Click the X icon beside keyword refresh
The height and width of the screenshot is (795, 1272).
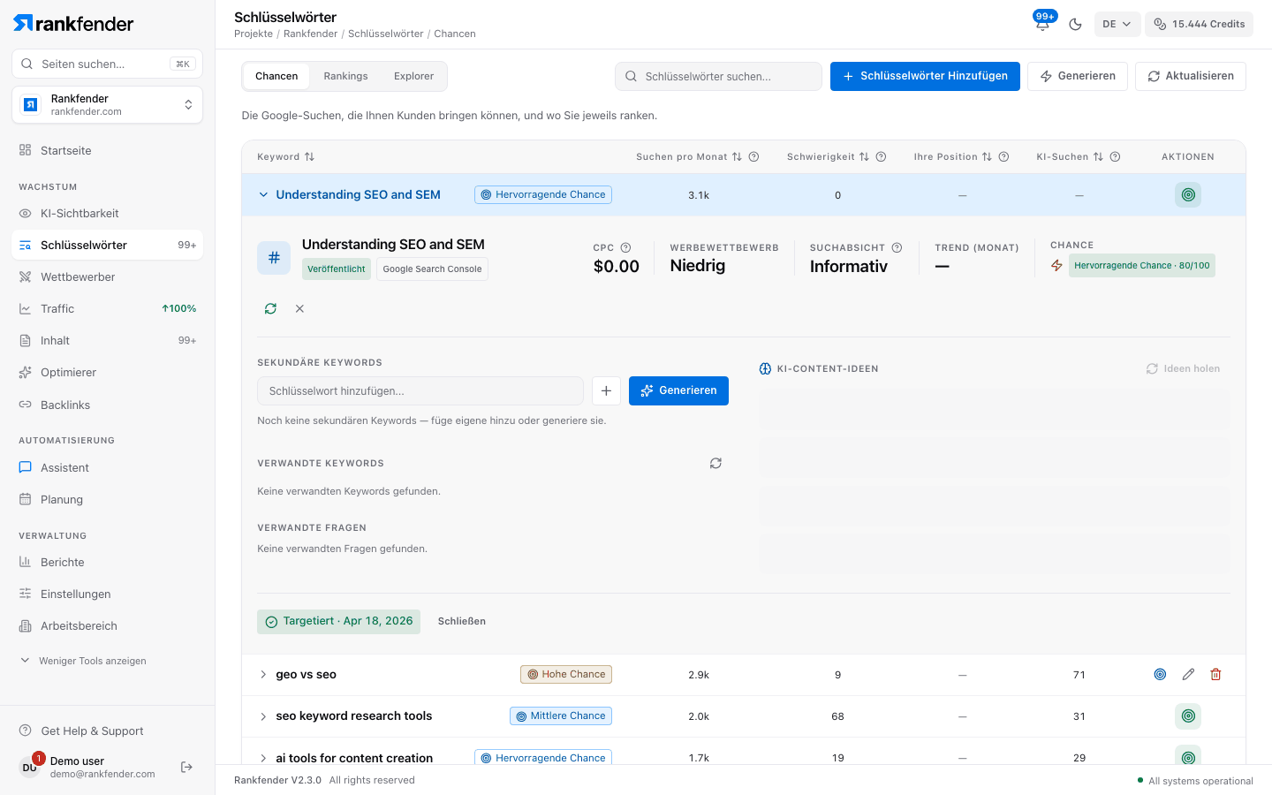(x=299, y=308)
